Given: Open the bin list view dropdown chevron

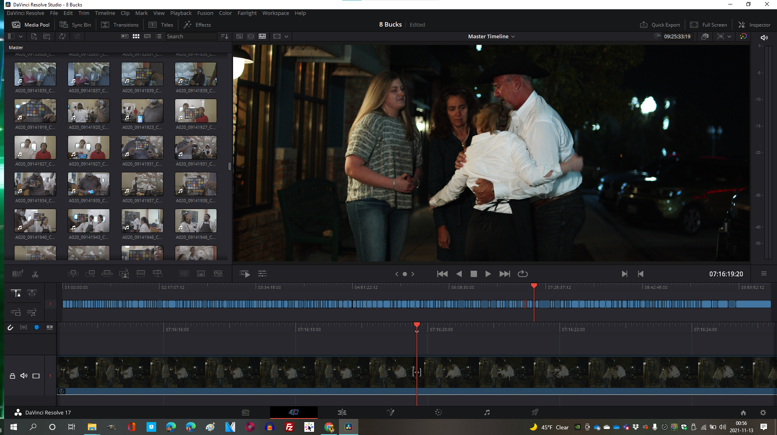Looking at the screenshot, I should [21, 36].
